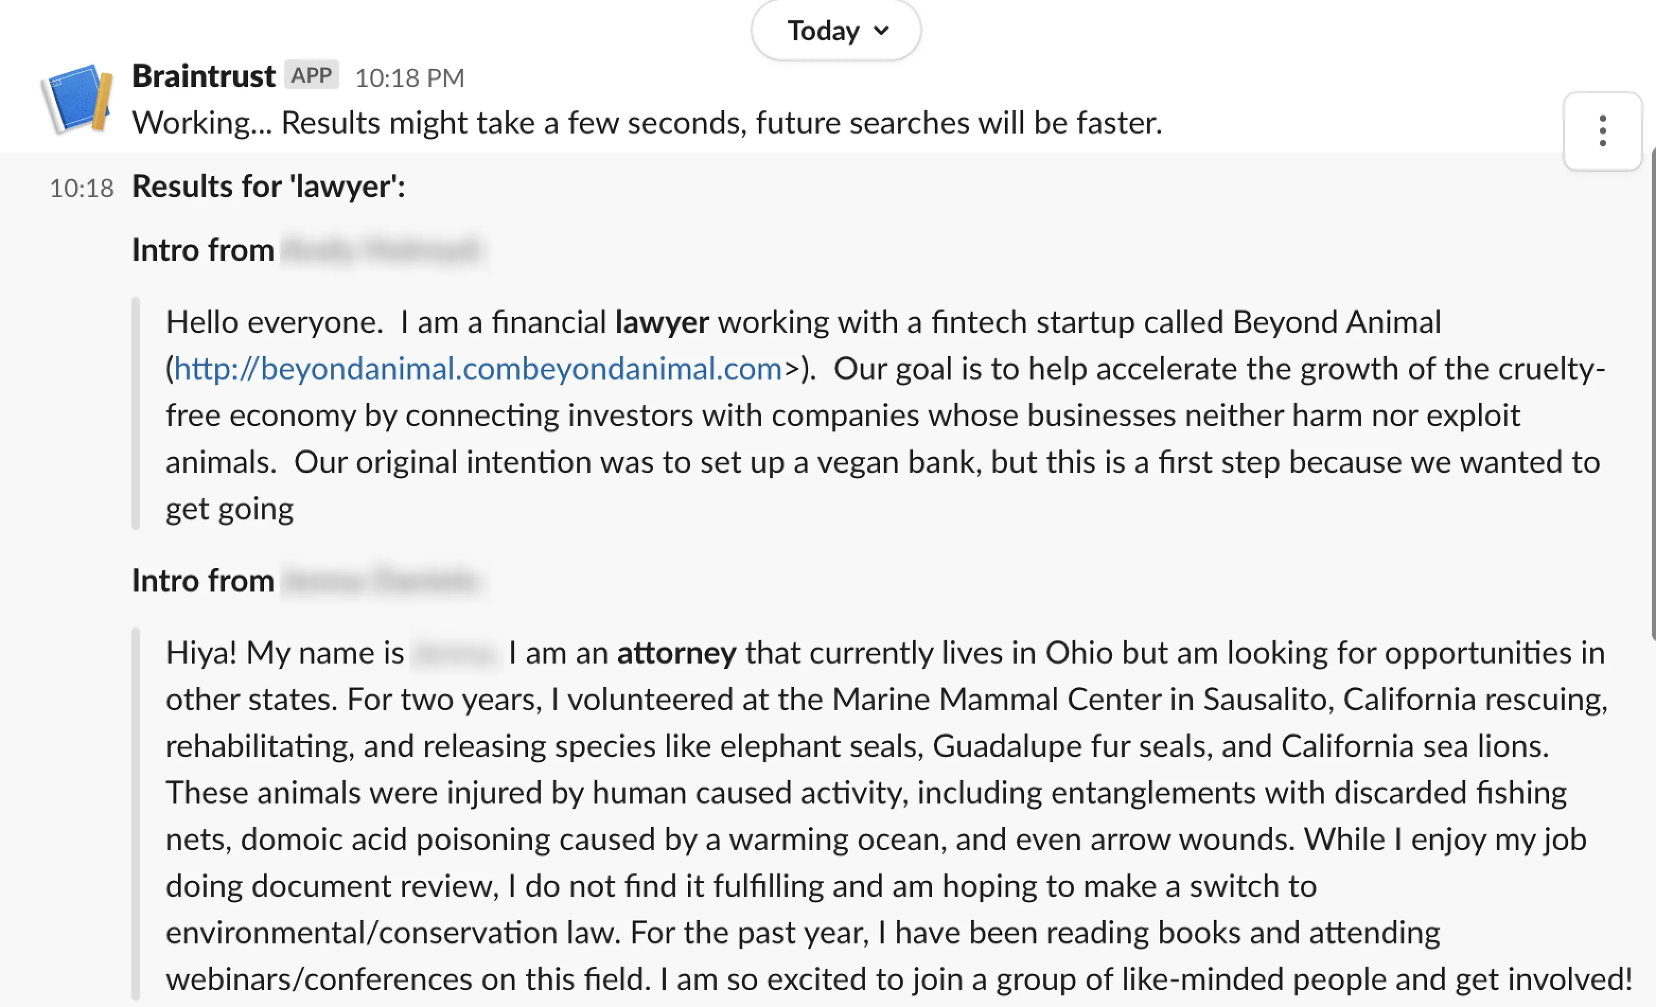Click the first Intro from label
The image size is (1656, 1007).
(203, 250)
